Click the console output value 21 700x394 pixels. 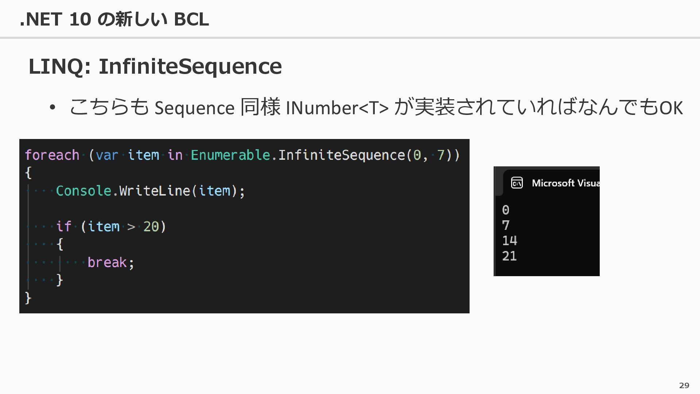[x=509, y=256]
